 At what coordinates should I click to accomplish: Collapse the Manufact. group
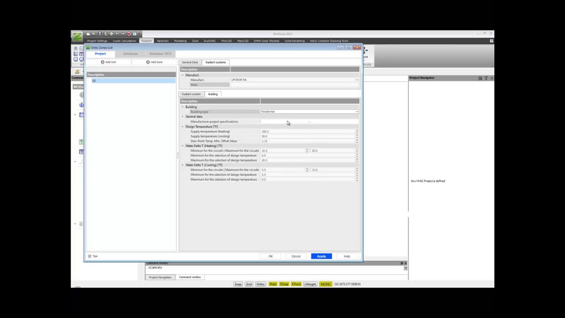tap(183, 76)
